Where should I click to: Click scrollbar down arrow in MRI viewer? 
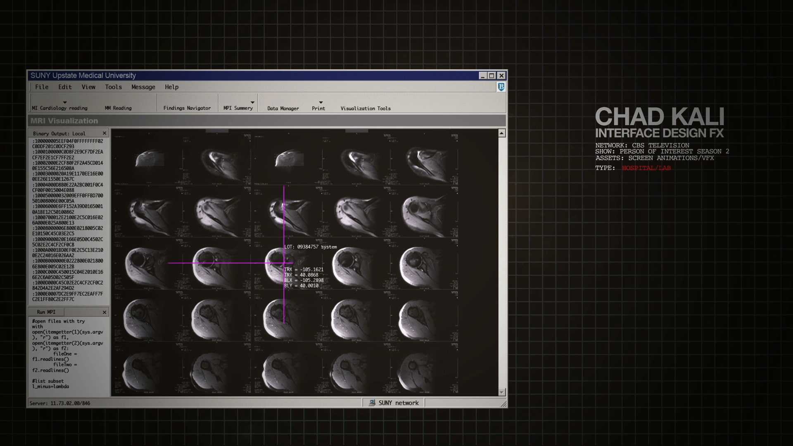tap(501, 392)
